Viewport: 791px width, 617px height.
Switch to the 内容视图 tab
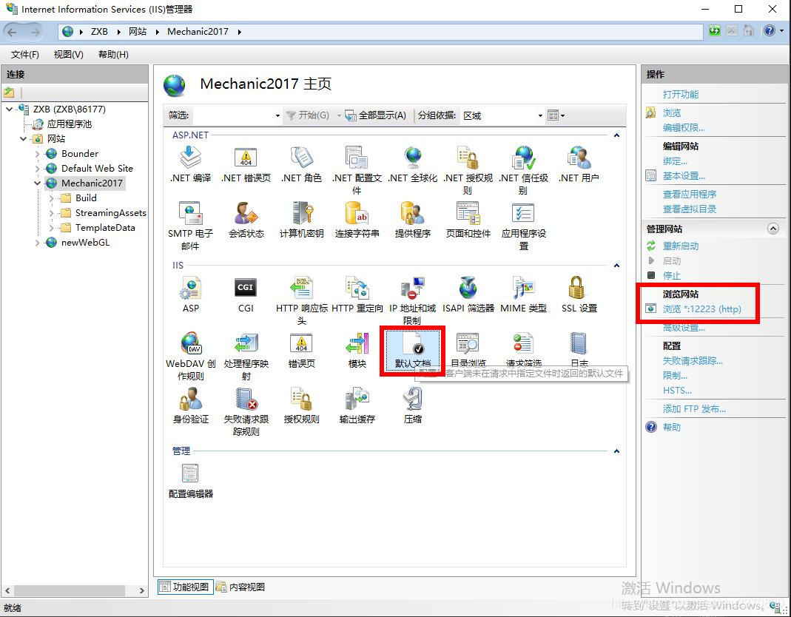click(x=240, y=587)
